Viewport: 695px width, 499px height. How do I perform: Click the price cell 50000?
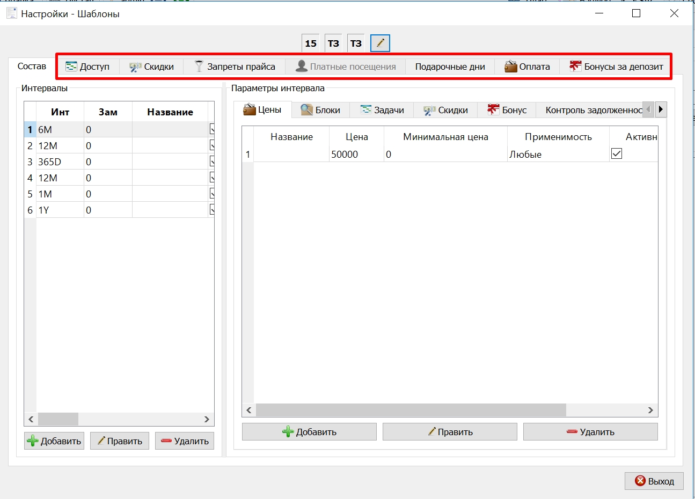tap(356, 154)
